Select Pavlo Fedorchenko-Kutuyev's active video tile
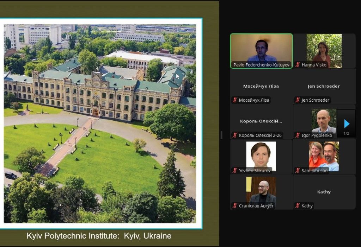 (261, 49)
